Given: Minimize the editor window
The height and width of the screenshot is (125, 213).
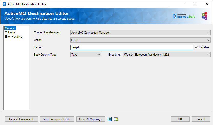Looking at the screenshot, I should click(184, 4).
